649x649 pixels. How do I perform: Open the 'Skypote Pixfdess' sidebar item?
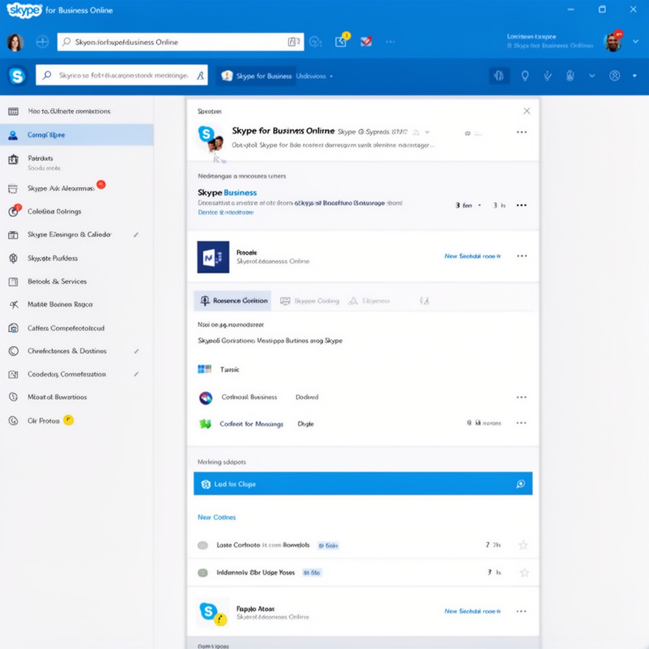[77, 259]
